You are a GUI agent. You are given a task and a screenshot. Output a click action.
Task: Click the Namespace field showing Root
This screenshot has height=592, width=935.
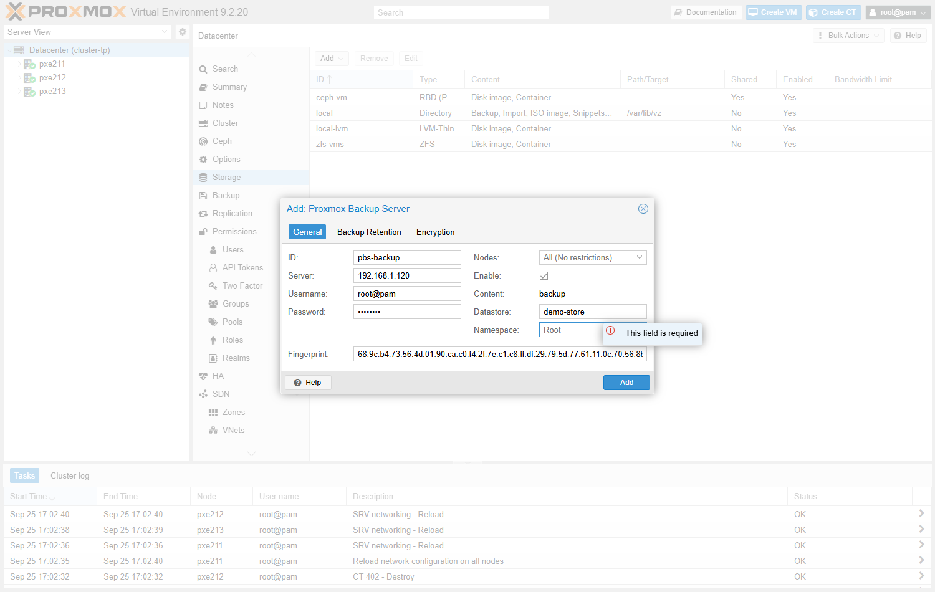pos(570,330)
